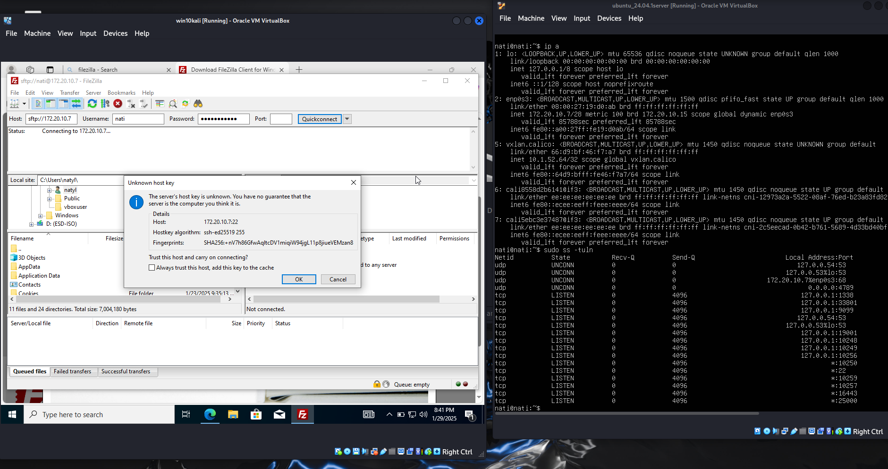This screenshot has height=469, width=888.
Task: Open FileZilla File menu
Action: click(15, 93)
